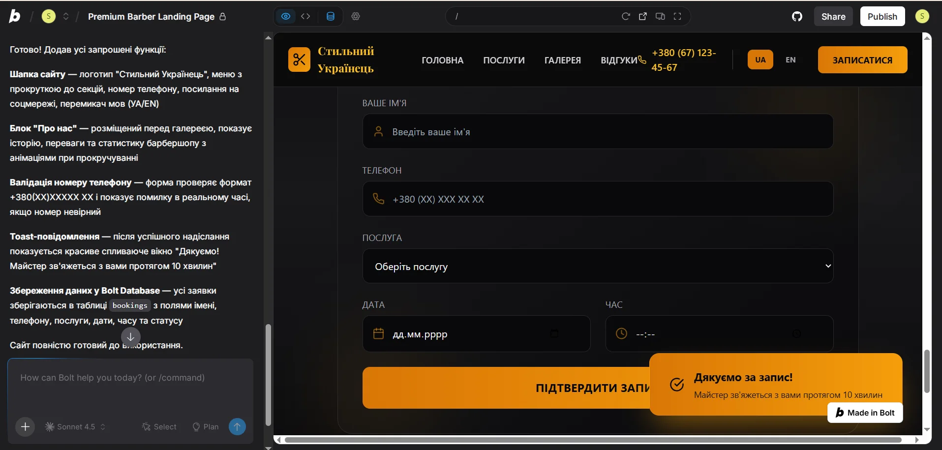Open the date picker in the booking form
The width and height of the screenshot is (942, 450).
coord(555,333)
